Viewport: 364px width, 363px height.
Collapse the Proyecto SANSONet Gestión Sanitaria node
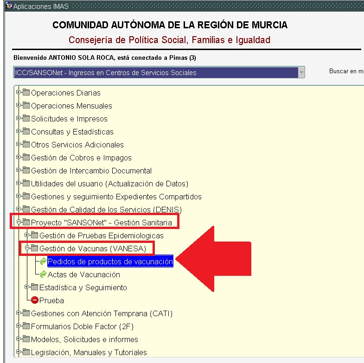(x=19, y=223)
